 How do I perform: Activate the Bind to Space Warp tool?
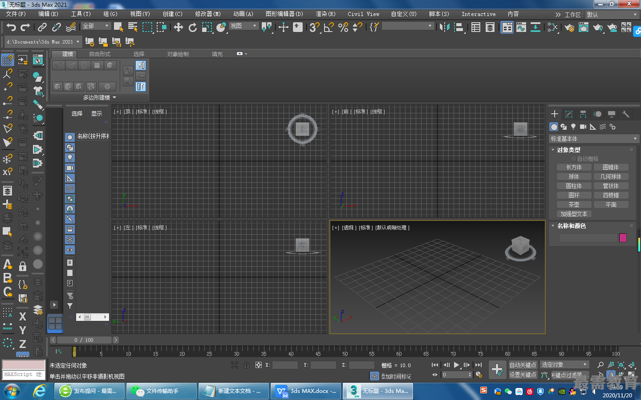[x=70, y=28]
